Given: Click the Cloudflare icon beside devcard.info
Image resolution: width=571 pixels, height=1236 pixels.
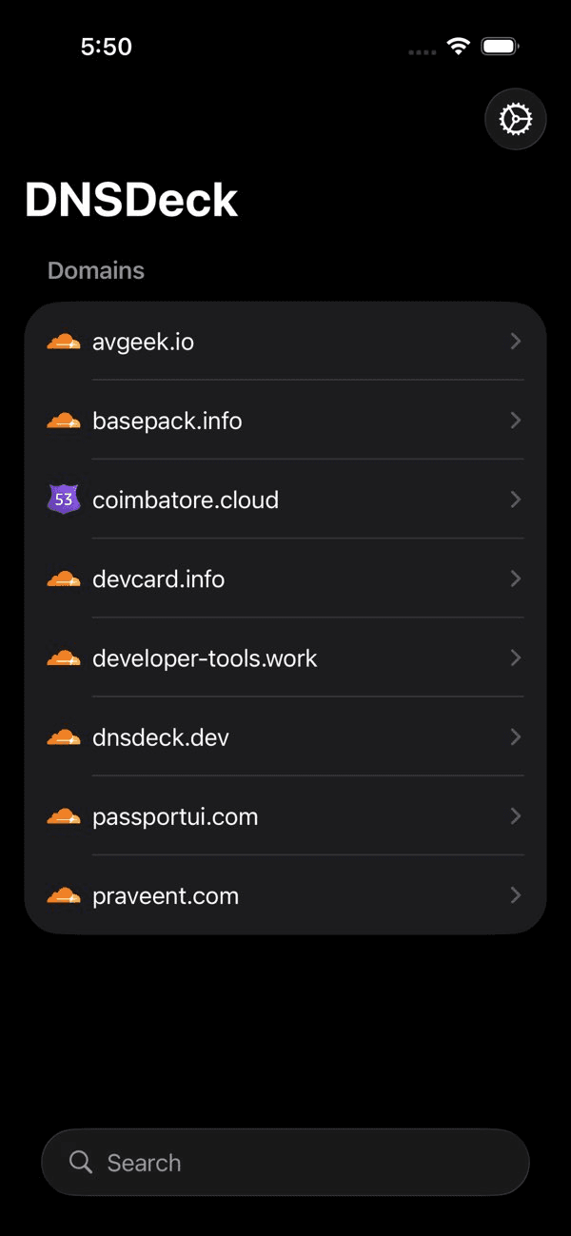Looking at the screenshot, I should (64, 579).
